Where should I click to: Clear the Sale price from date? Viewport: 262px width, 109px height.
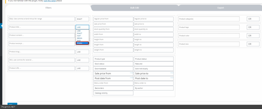pyautogui.click(x=132, y=73)
